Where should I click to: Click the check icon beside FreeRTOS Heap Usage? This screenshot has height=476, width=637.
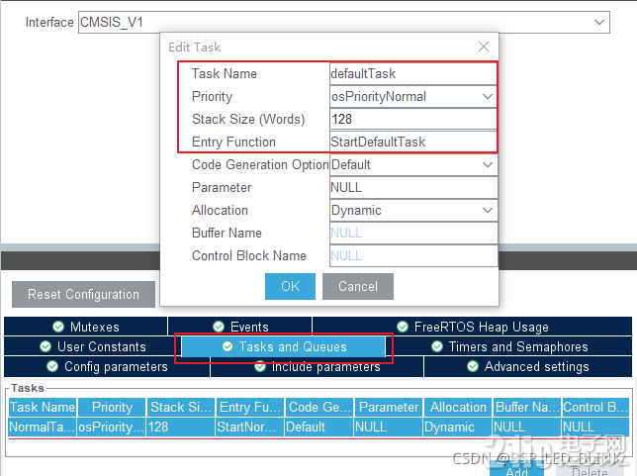[x=403, y=327]
